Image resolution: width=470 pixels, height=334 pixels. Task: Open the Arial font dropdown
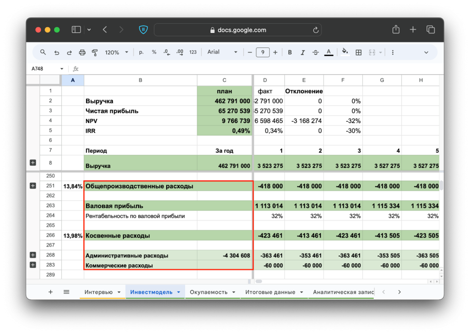pos(222,52)
